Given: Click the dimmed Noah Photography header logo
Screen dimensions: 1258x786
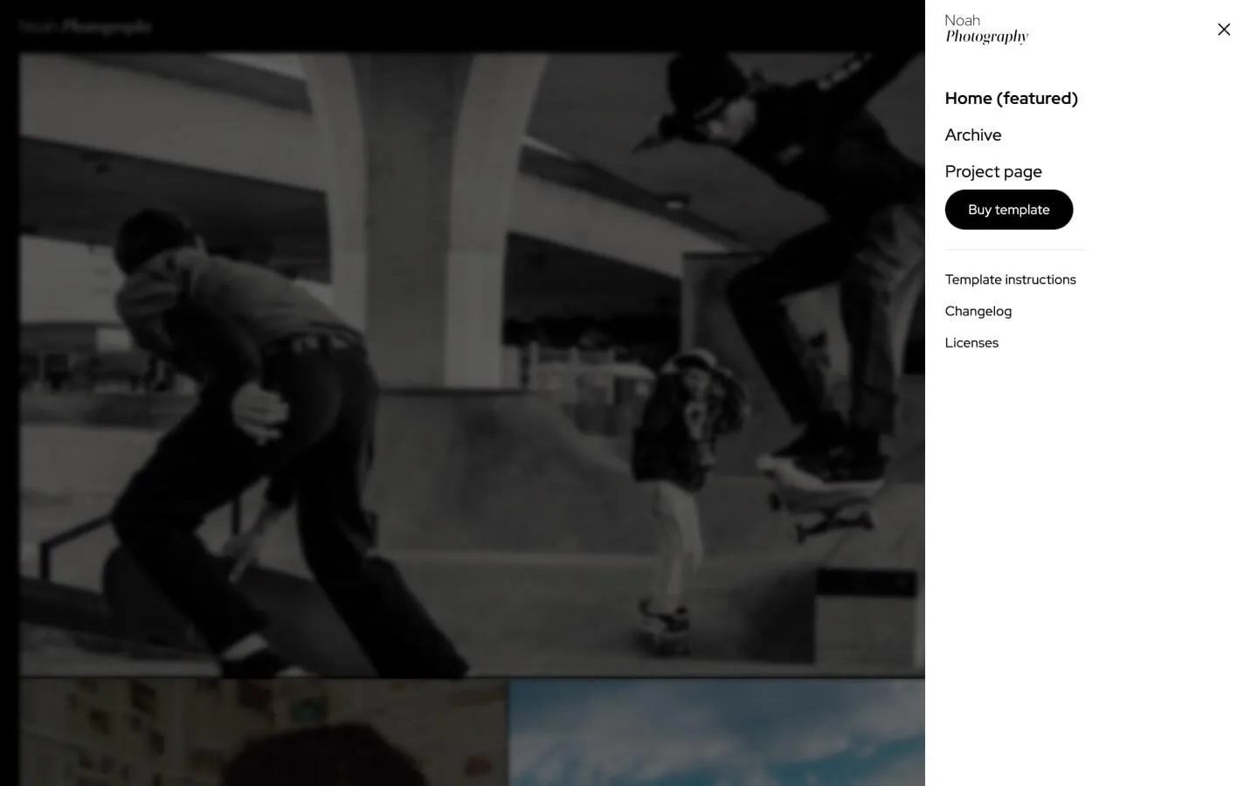Looking at the screenshot, I should (x=85, y=26).
